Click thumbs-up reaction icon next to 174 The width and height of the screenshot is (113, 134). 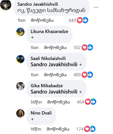93,129
